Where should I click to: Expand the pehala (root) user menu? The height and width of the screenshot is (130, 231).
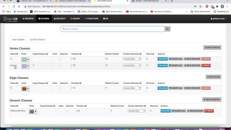coord(218,19)
